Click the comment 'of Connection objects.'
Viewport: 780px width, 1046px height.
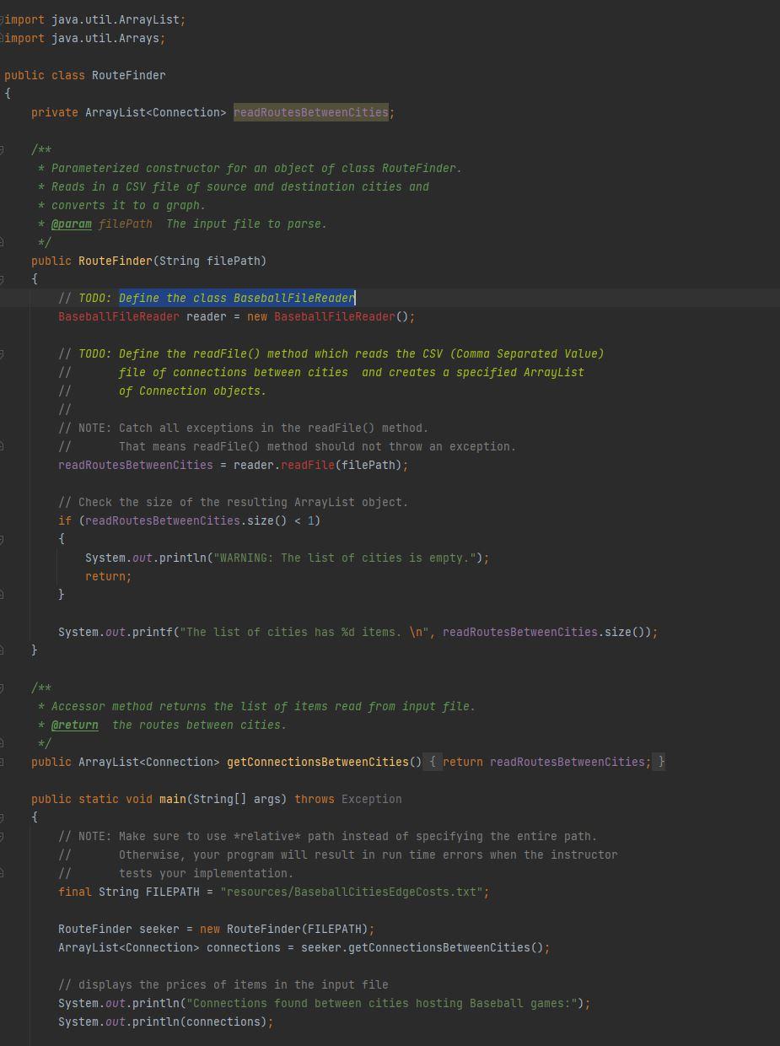193,391
